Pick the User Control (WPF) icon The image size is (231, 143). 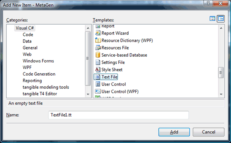coord(98,91)
